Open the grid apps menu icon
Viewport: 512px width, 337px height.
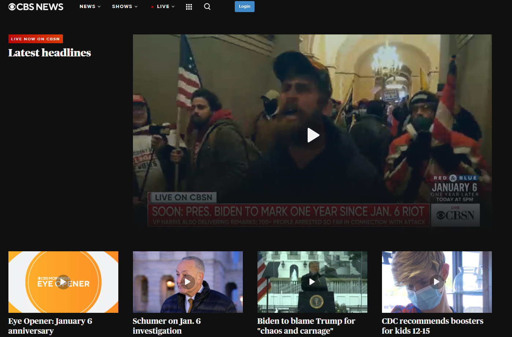click(189, 7)
